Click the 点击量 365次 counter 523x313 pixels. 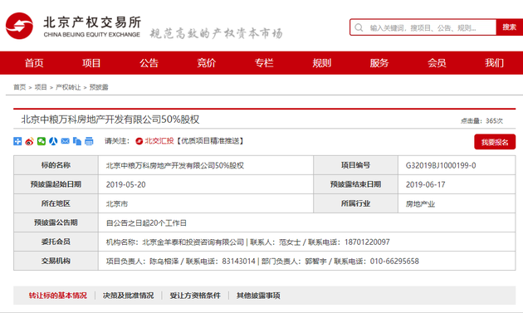(481, 120)
